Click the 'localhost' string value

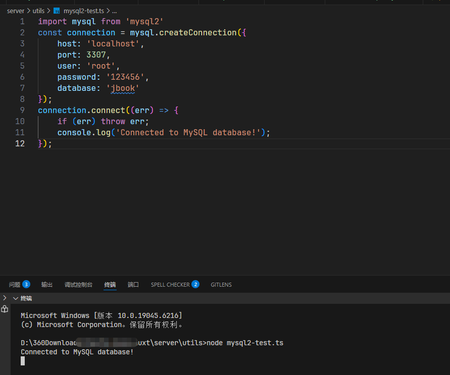pos(113,44)
